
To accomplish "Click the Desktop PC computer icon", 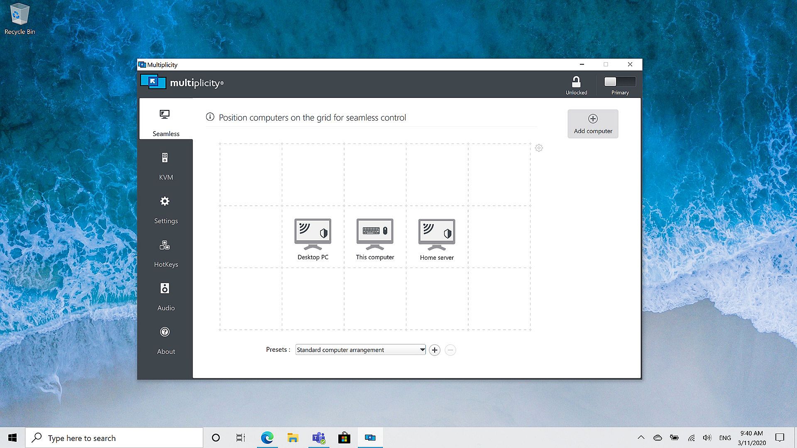I will [x=313, y=234].
